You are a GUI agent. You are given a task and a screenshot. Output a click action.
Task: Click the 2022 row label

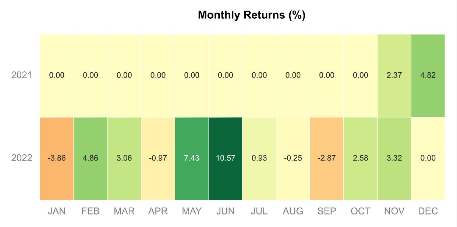coord(22,158)
